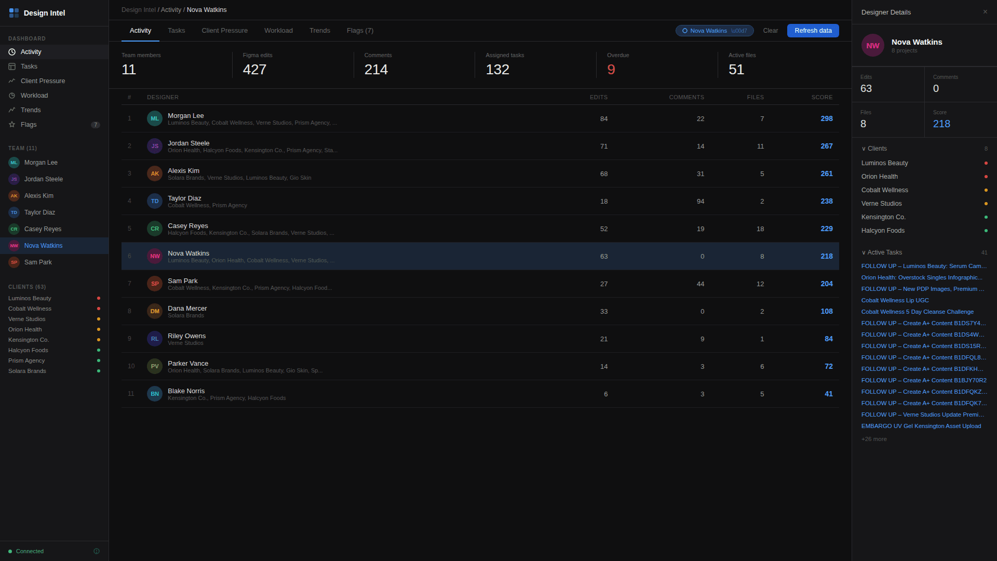Click the Client Pressure chart icon

pos(12,81)
